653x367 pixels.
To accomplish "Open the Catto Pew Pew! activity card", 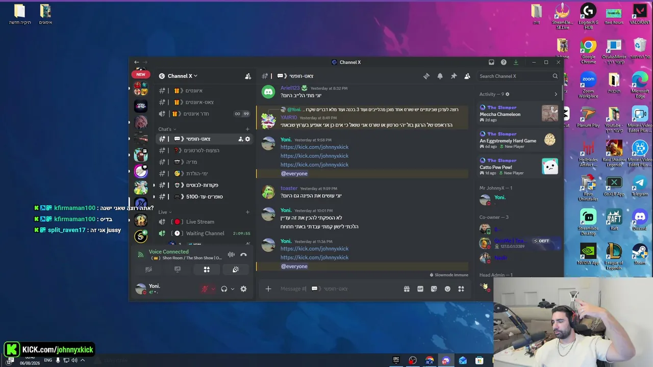I will click(x=518, y=166).
